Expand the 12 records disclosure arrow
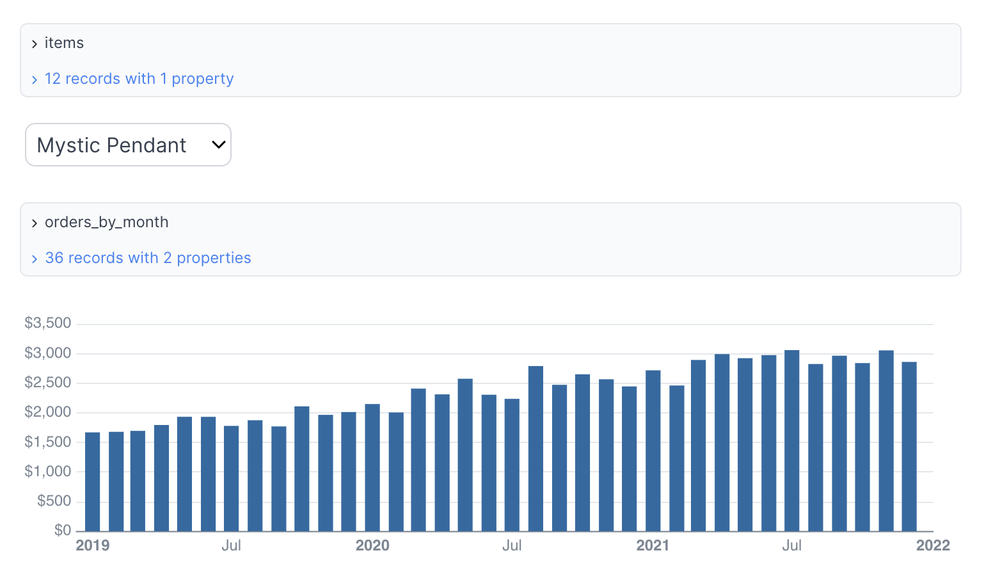 (35, 80)
